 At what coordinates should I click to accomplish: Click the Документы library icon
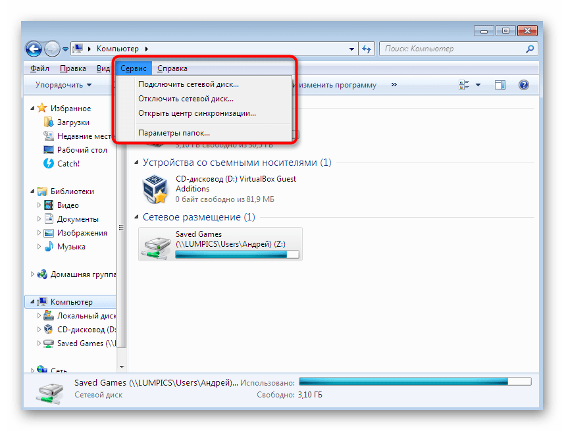pos(49,218)
